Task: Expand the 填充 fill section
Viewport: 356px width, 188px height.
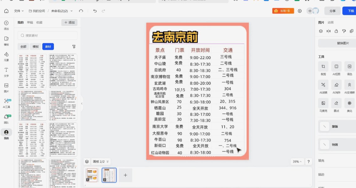Action: [x=321, y=160]
